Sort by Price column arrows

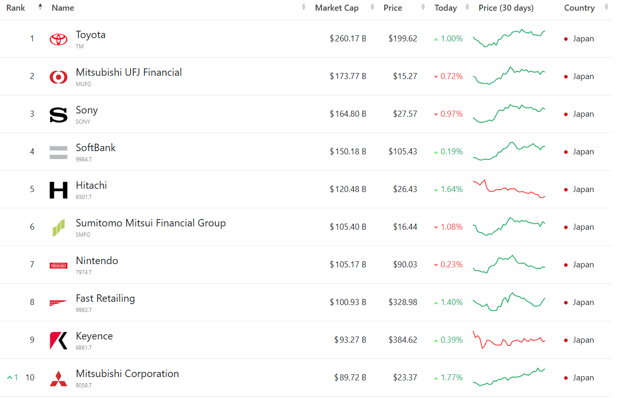coord(423,7)
